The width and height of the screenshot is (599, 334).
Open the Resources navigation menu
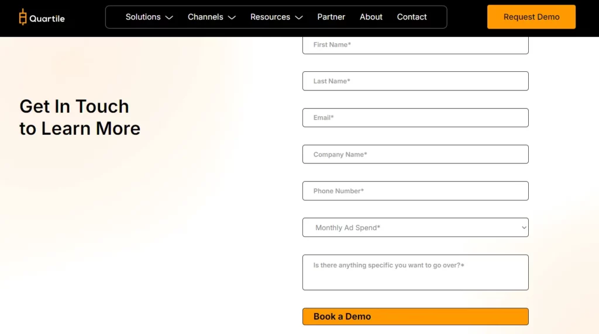click(270, 17)
